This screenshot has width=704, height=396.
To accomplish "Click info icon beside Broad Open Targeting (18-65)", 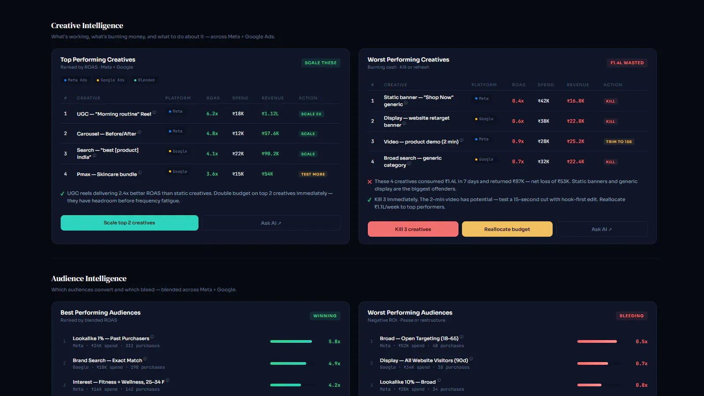I will click(x=462, y=337).
